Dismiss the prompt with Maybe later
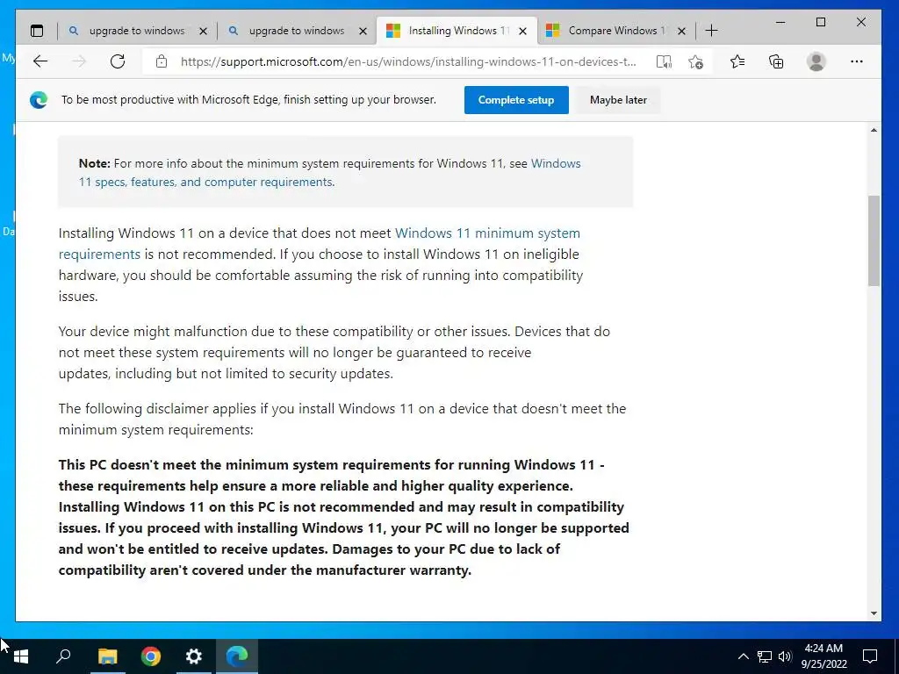 [618, 100]
